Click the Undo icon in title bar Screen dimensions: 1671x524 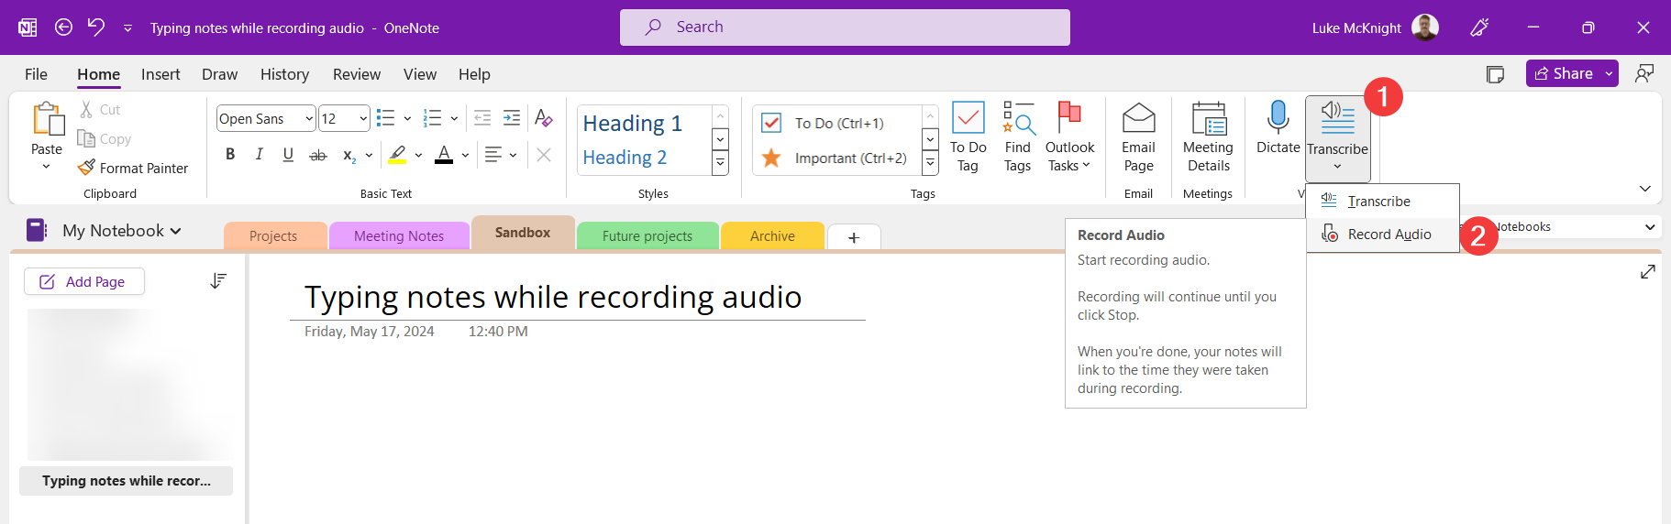96,27
